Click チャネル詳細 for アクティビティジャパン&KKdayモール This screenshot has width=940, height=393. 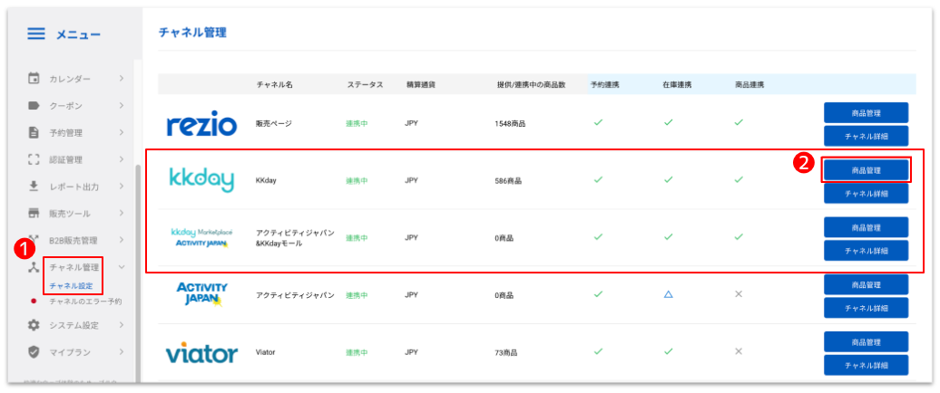(x=866, y=251)
